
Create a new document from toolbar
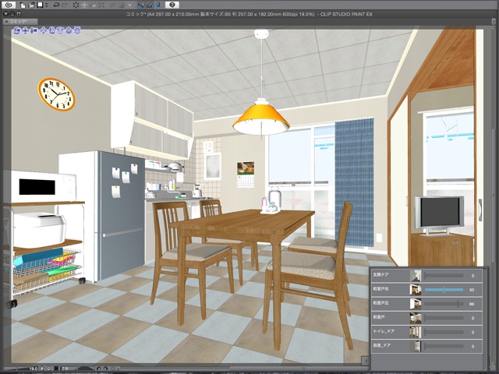[x=23, y=5]
